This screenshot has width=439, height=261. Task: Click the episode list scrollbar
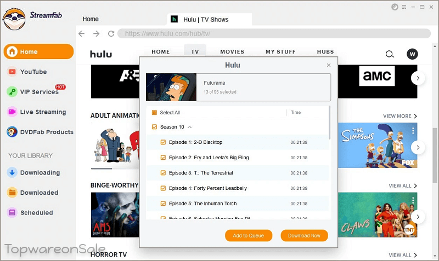pos(330,122)
